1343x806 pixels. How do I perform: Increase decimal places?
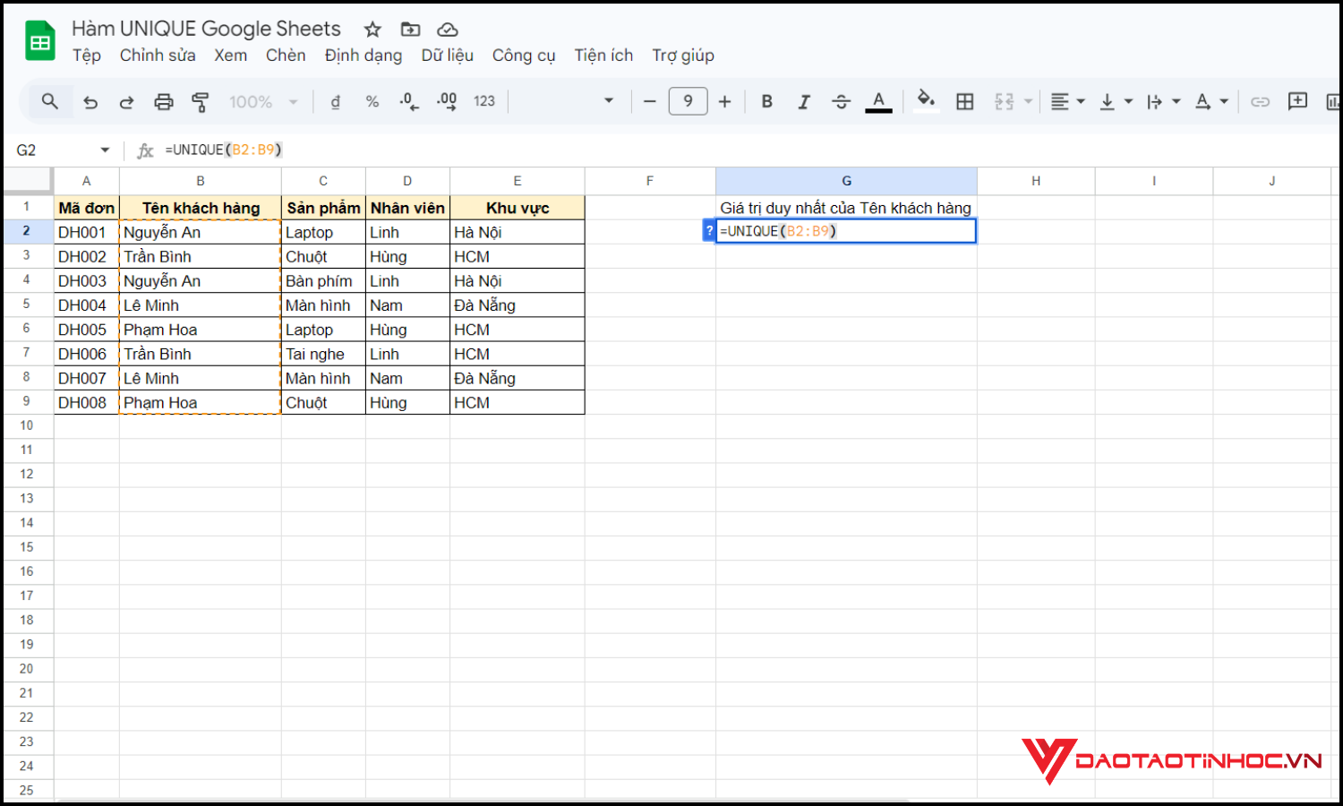pos(446,101)
